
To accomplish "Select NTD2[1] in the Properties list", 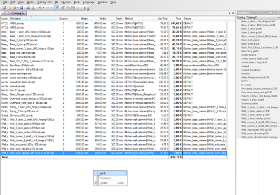I will tap(246, 85).
